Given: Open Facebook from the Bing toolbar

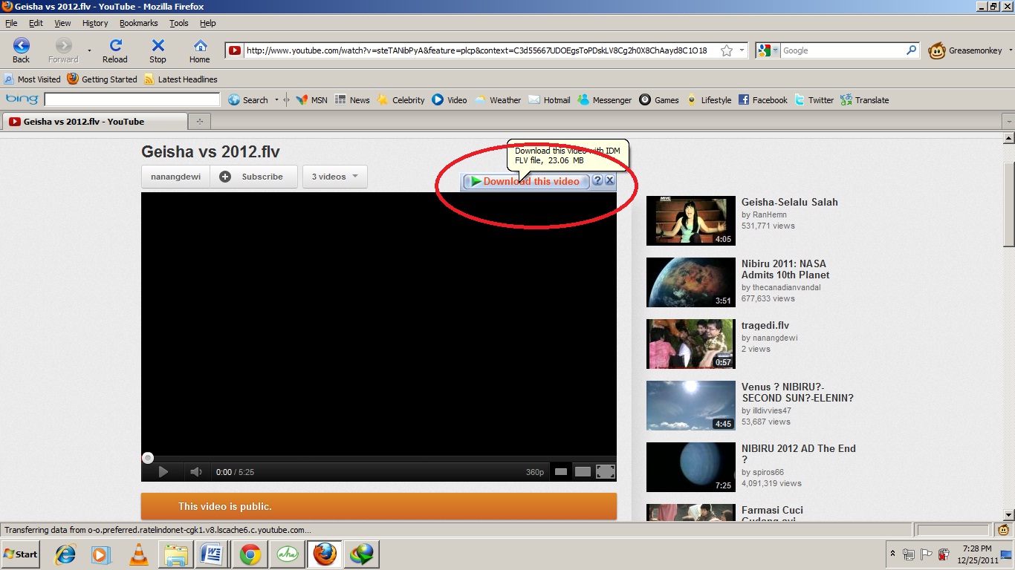Looking at the screenshot, I should (762, 99).
